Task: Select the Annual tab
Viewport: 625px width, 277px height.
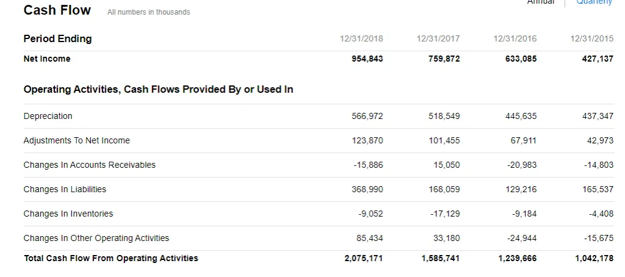Action: 541,2
